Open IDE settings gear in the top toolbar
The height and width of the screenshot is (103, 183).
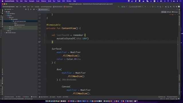[176, 7]
